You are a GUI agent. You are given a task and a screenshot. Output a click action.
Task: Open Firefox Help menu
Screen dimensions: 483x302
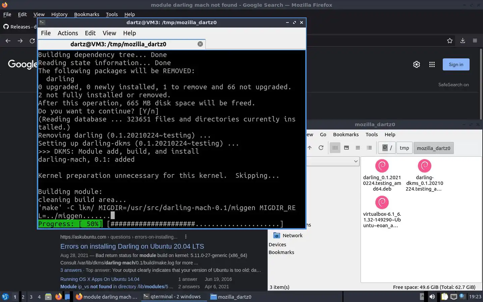coord(129,14)
